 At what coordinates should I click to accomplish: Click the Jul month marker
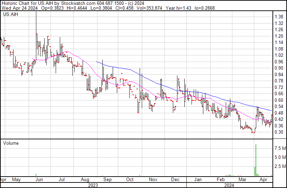[62, 180]
